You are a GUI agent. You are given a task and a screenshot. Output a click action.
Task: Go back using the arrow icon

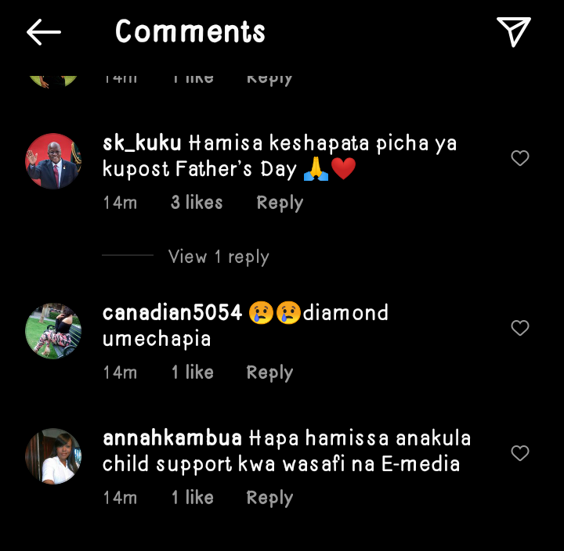tap(44, 32)
